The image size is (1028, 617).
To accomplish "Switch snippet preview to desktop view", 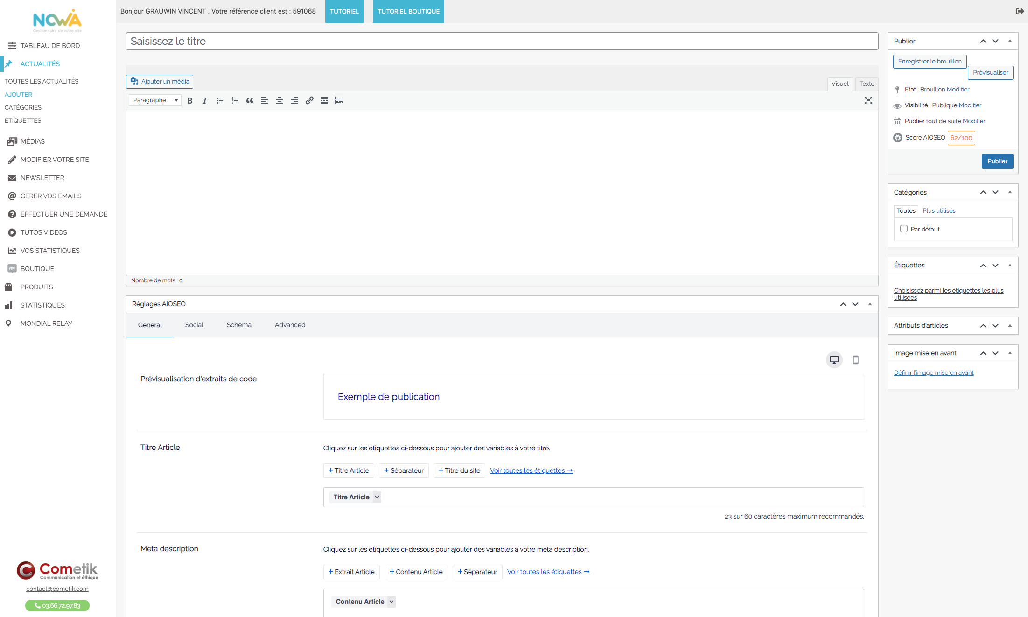I will pos(834,360).
